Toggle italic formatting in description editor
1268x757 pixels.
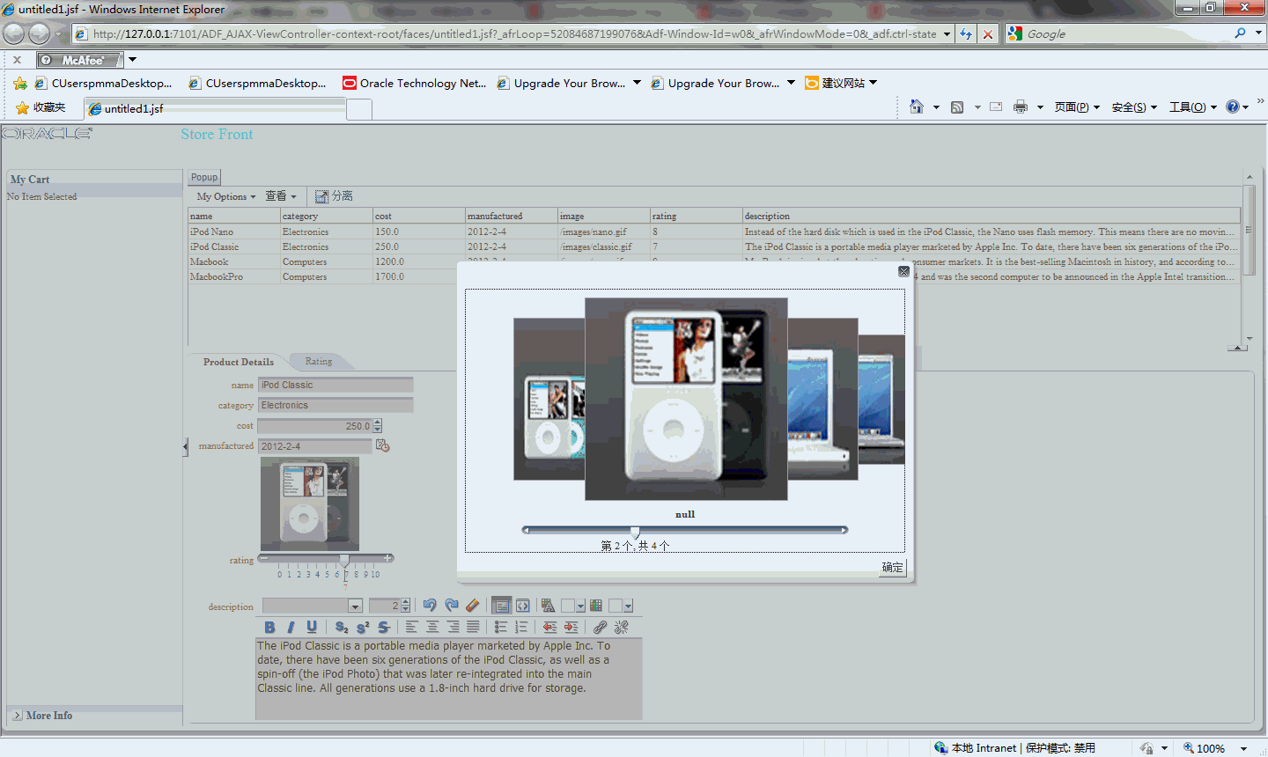291,628
